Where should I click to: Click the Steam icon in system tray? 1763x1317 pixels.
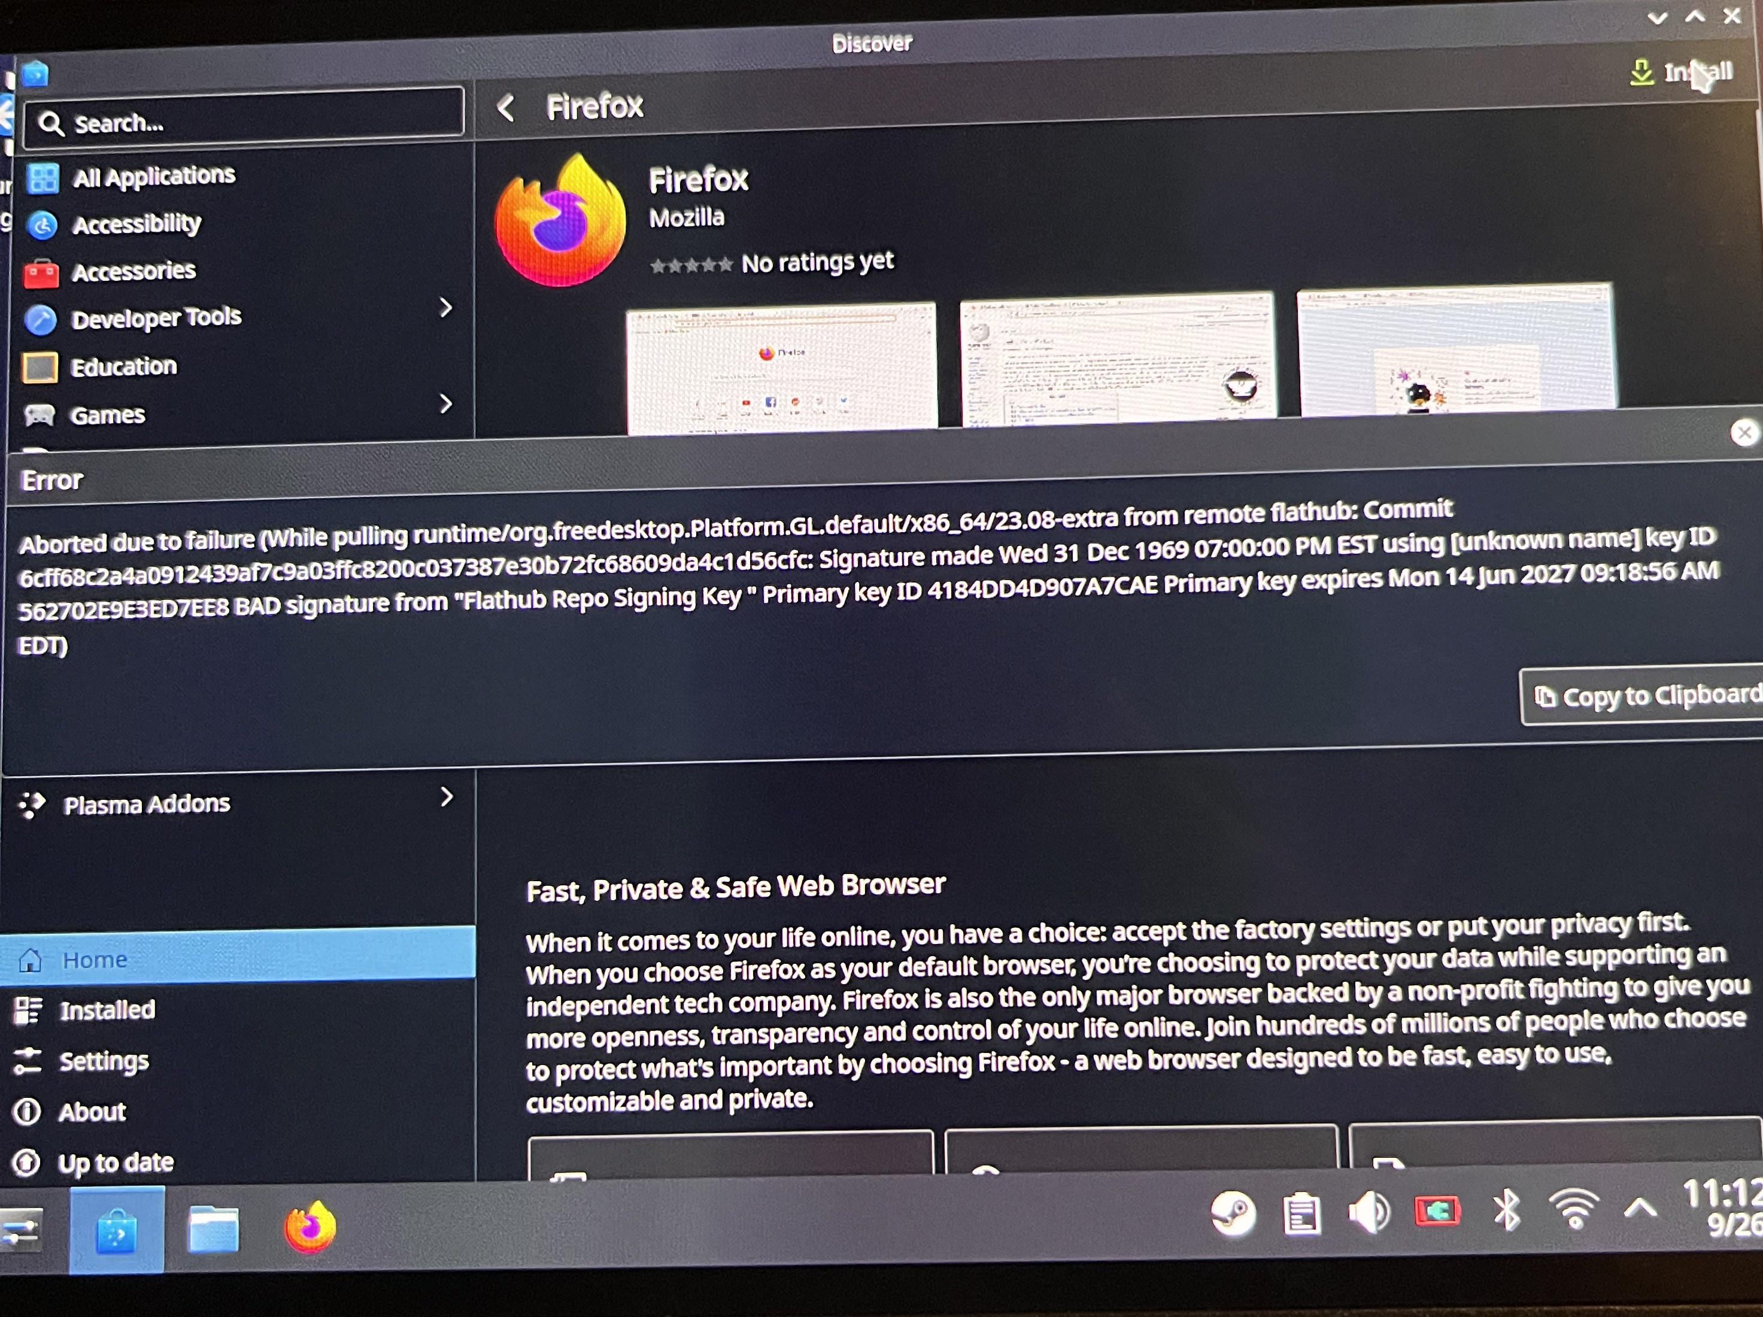1232,1214
